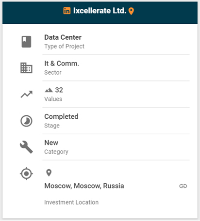This screenshot has height=221, width=200.
Task: Click the Type of Project label
Action: [x=64, y=47]
